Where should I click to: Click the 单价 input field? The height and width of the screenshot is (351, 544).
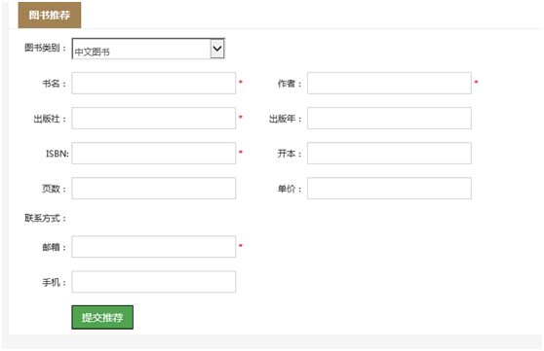[x=389, y=189]
